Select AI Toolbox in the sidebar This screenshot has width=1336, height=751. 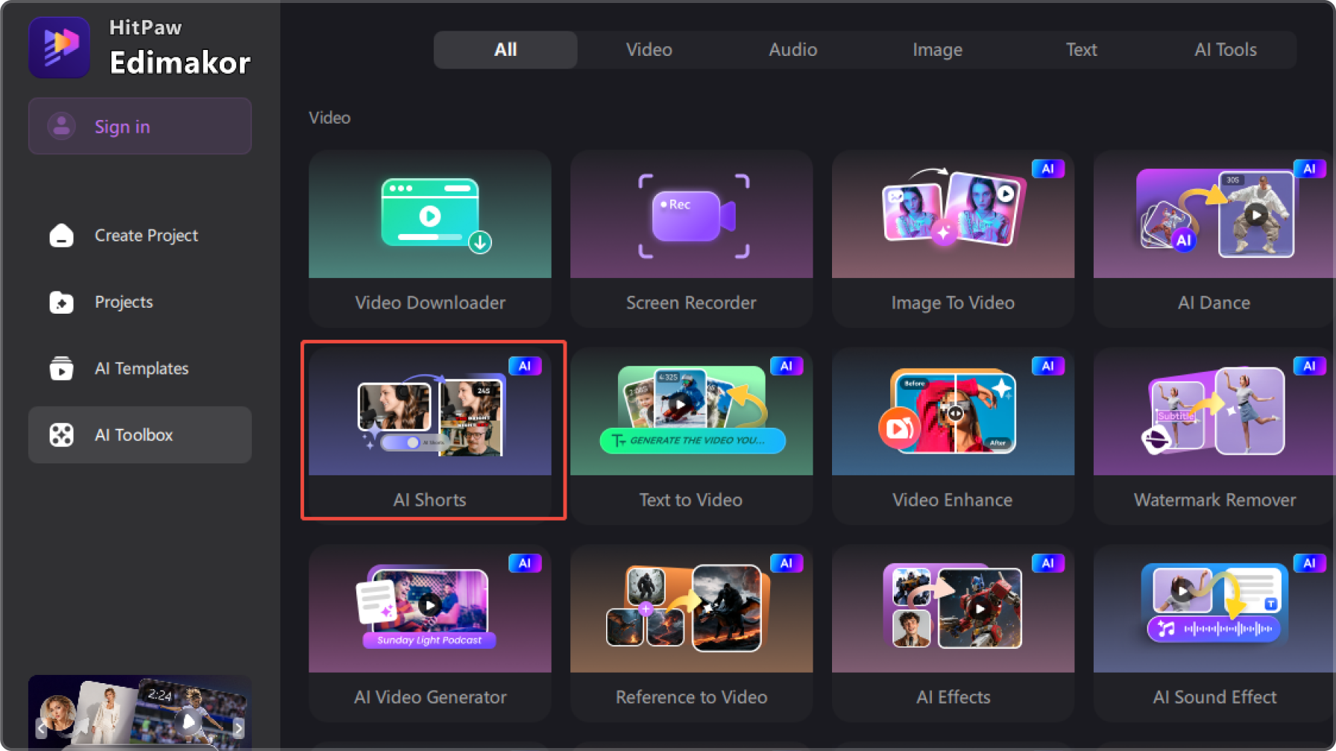coord(140,434)
